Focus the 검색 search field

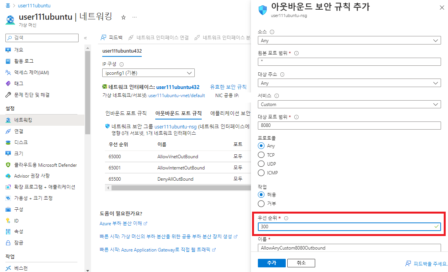42,38
